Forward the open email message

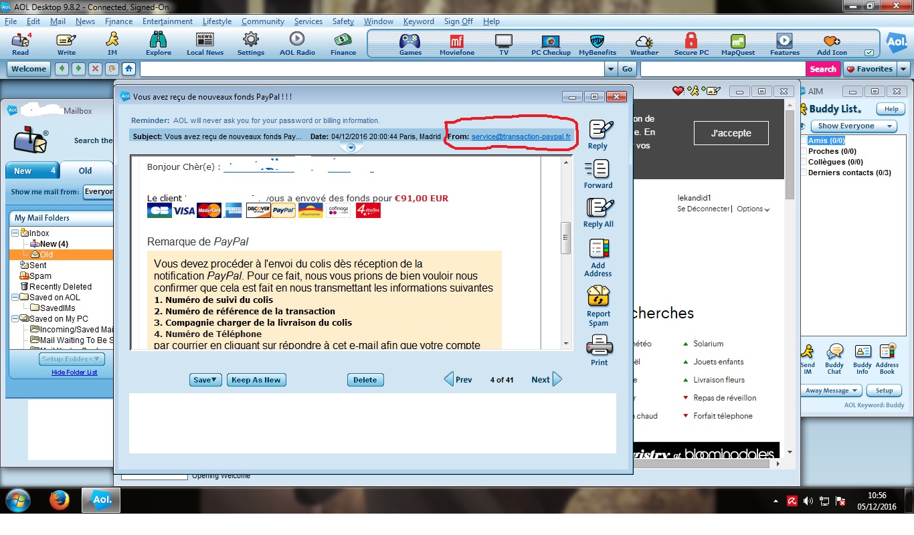[x=598, y=174]
